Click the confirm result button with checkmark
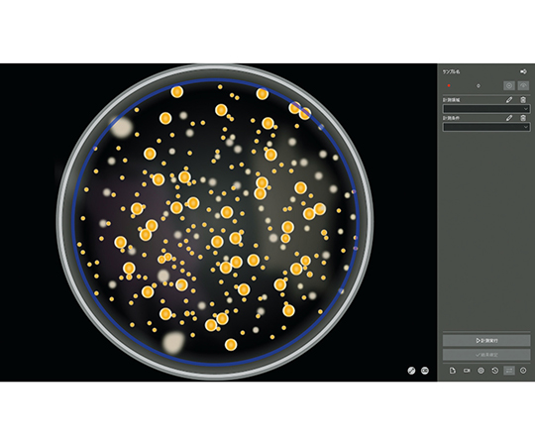The height and width of the screenshot is (446, 535). coord(486,355)
